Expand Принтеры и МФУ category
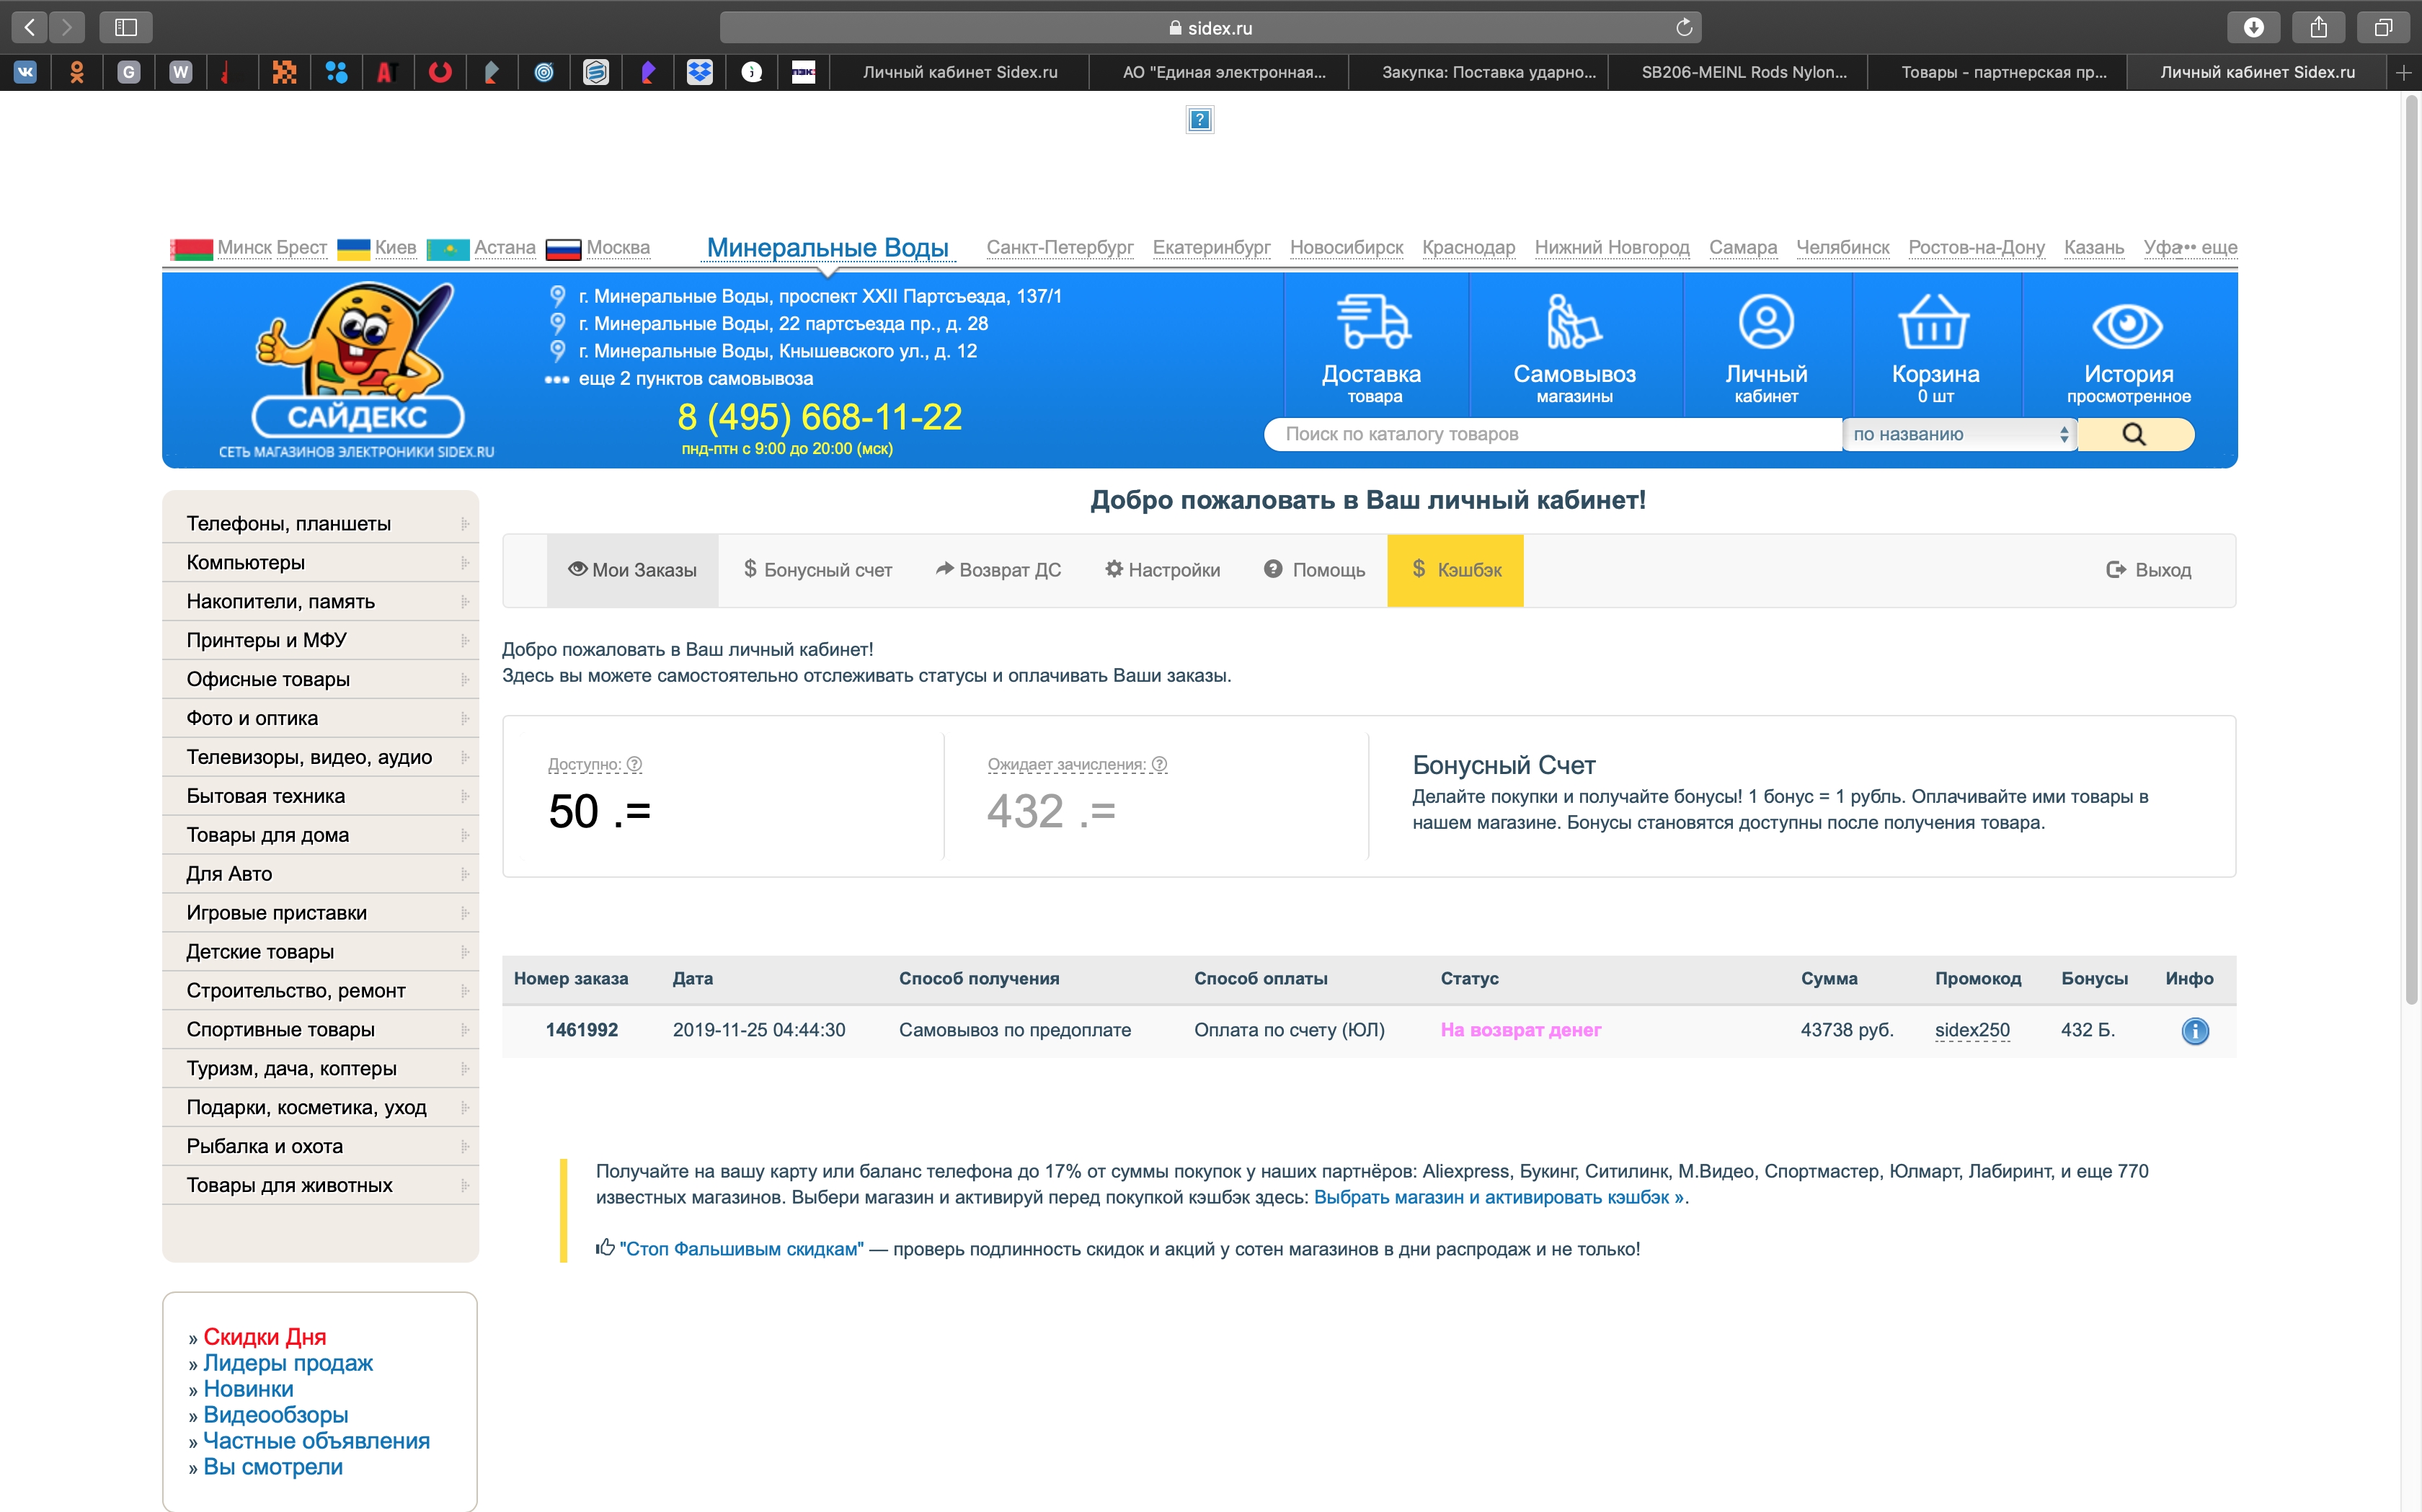Screen dimensions: 2422x1512 (x=320, y=640)
